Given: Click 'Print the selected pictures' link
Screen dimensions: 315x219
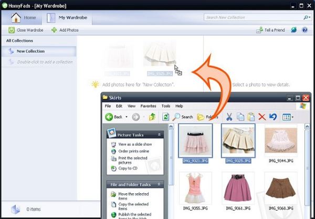Looking at the screenshot, I should click(x=133, y=160).
